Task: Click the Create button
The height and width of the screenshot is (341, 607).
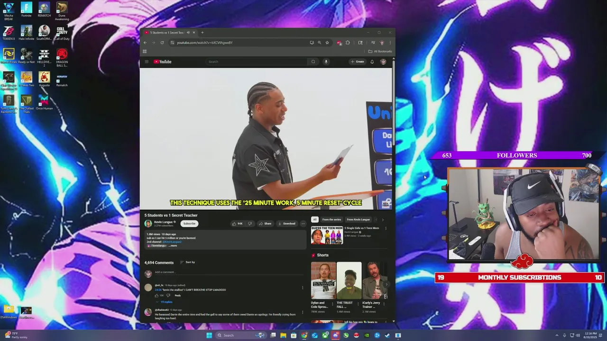Action: [358, 62]
